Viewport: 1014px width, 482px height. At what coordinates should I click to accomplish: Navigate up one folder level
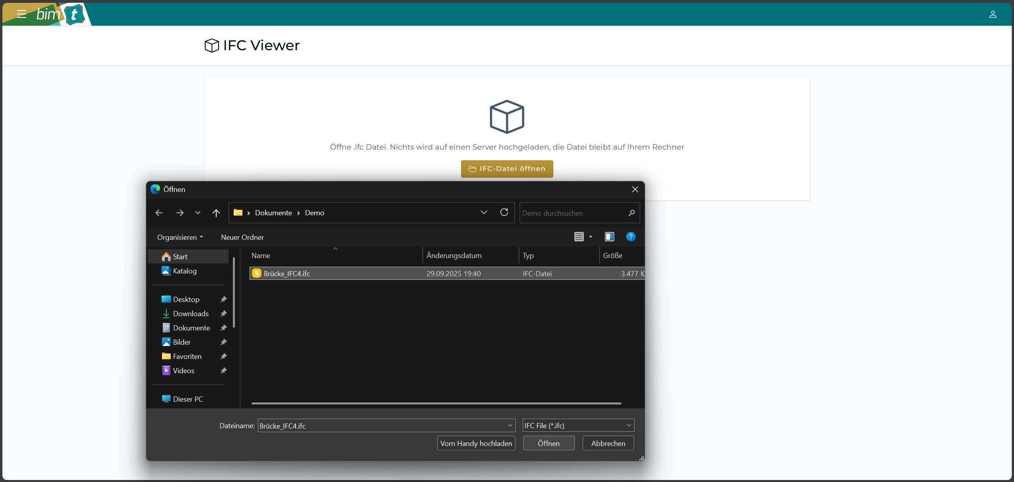point(216,213)
